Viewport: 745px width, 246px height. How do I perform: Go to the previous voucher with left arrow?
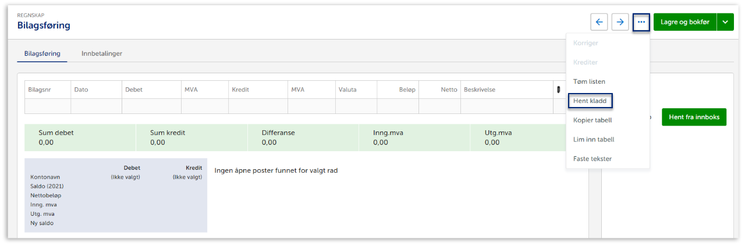click(599, 22)
